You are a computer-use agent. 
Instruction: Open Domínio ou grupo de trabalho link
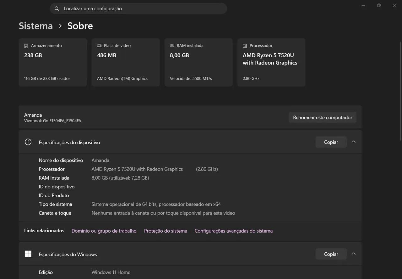(x=104, y=231)
